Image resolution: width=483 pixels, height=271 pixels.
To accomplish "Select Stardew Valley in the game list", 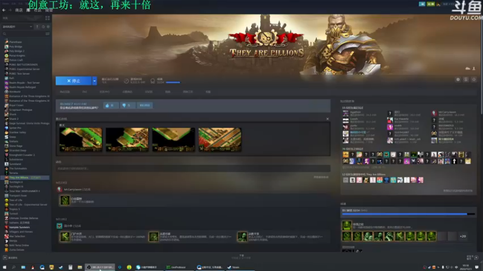I will [18, 132].
